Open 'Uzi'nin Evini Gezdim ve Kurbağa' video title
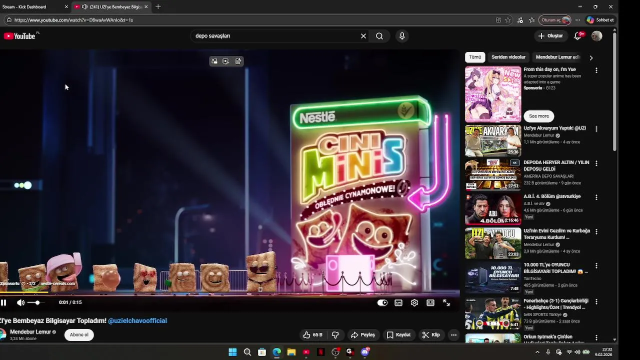 pyautogui.click(x=556, y=234)
